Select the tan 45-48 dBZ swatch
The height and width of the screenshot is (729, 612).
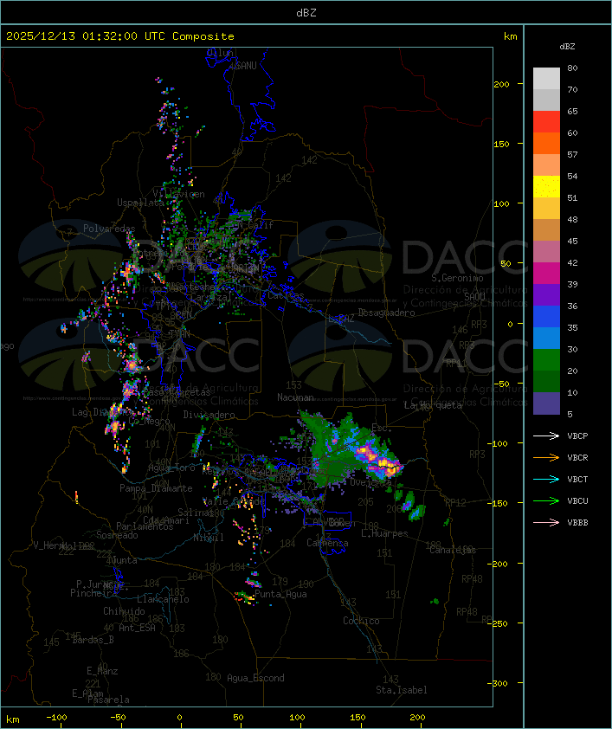tap(546, 229)
